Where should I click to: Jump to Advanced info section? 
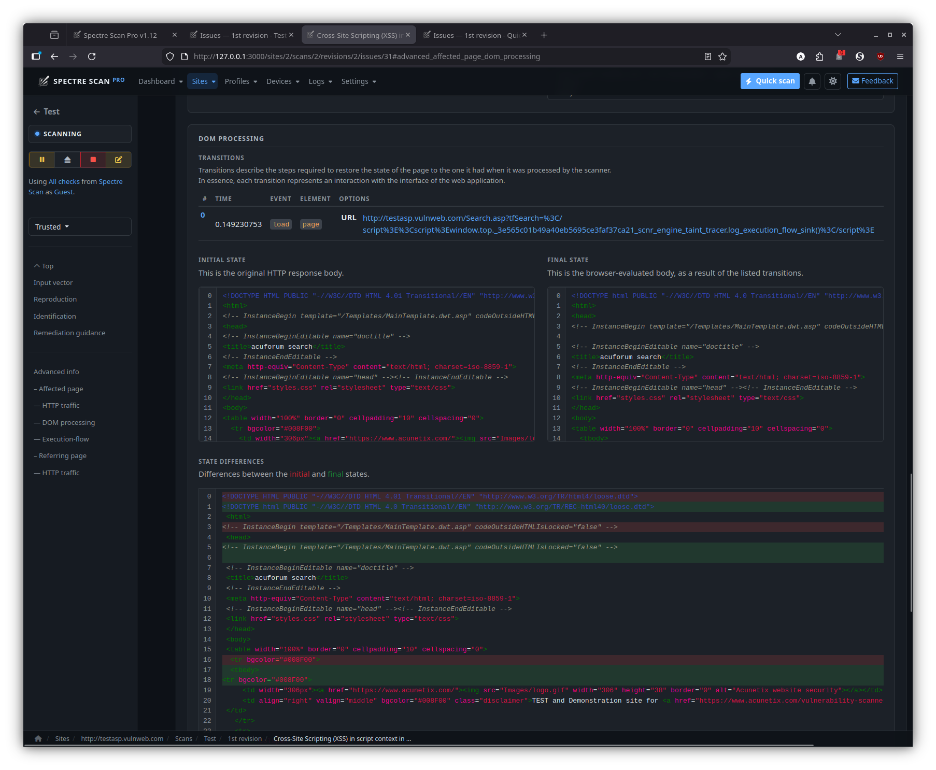[56, 372]
